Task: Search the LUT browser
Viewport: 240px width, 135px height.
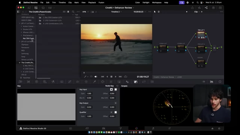Action: pyautogui.click(x=73, y=12)
